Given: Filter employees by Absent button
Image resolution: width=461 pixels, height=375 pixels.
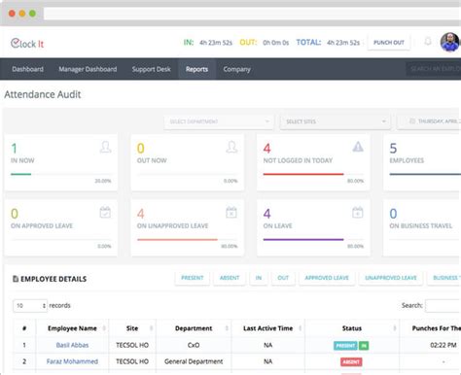Looking at the screenshot, I should (230, 278).
